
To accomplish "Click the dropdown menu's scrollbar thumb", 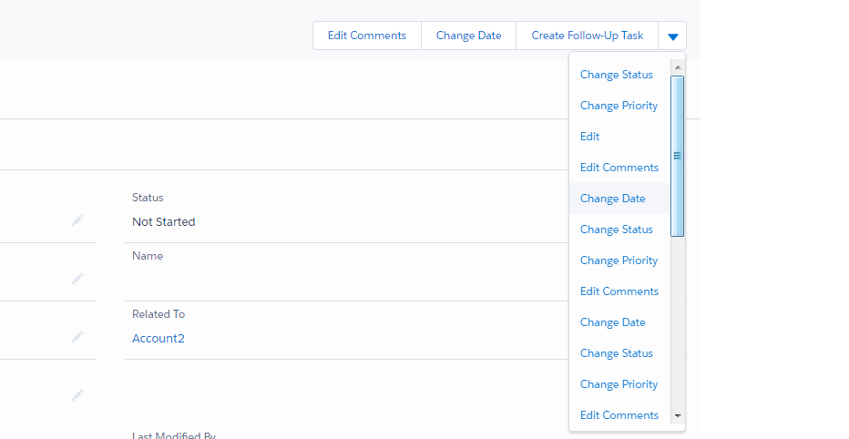I will (x=677, y=156).
